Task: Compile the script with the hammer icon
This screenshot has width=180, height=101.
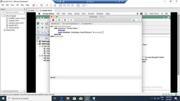Action: pos(71,20)
